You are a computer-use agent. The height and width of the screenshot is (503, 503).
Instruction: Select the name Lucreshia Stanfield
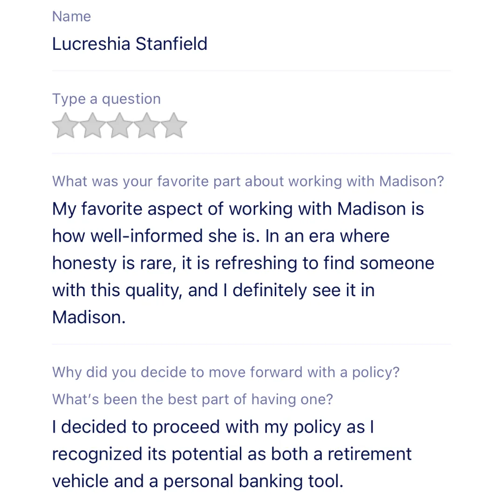129,44
